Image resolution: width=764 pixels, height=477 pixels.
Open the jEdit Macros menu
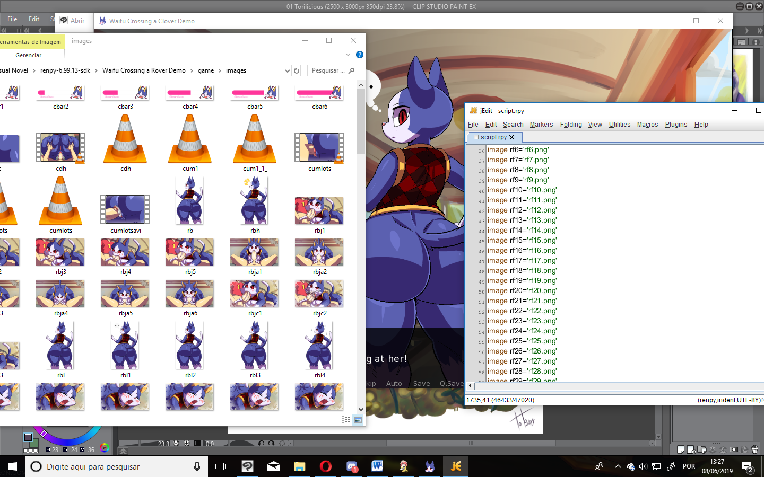point(647,125)
